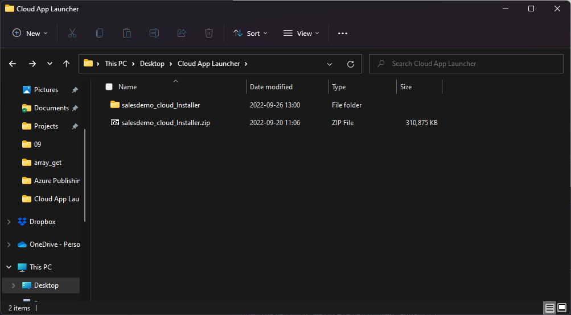Click the salesdemo_cloud_Installer folder icon
This screenshot has width=571, height=315.
[x=114, y=105]
